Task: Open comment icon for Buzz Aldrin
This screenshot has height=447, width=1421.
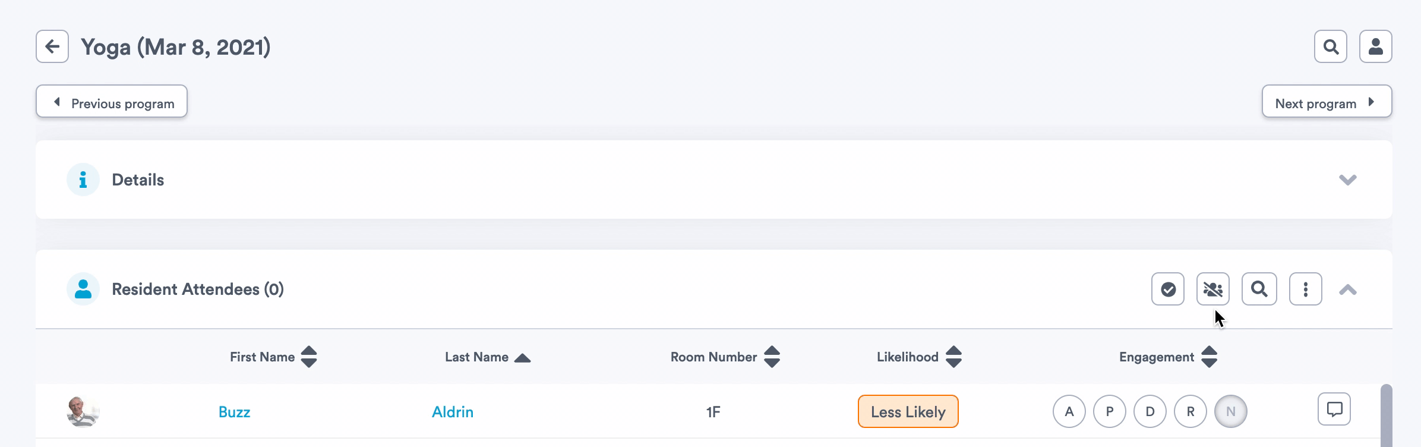Action: point(1334,410)
